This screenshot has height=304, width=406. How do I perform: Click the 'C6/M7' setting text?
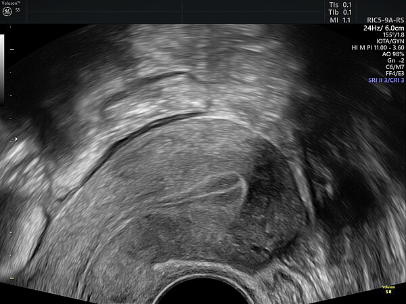click(395, 67)
